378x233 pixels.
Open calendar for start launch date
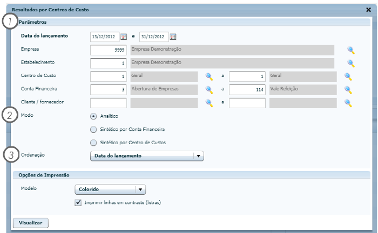124,37
